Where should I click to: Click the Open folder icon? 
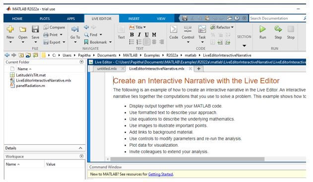pos(23,29)
